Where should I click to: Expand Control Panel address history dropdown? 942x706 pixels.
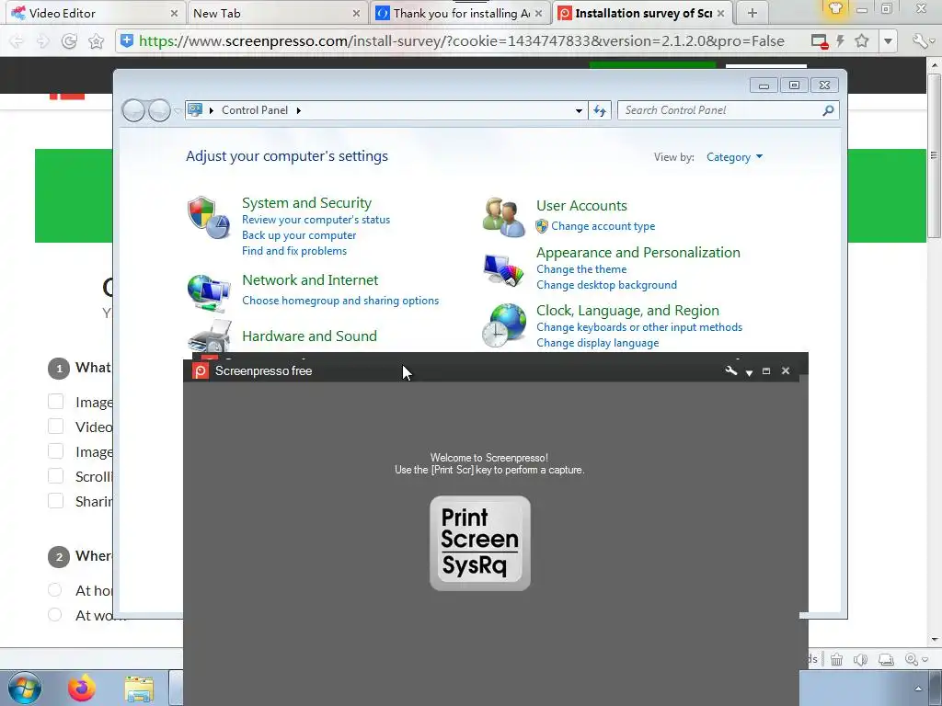(x=579, y=110)
